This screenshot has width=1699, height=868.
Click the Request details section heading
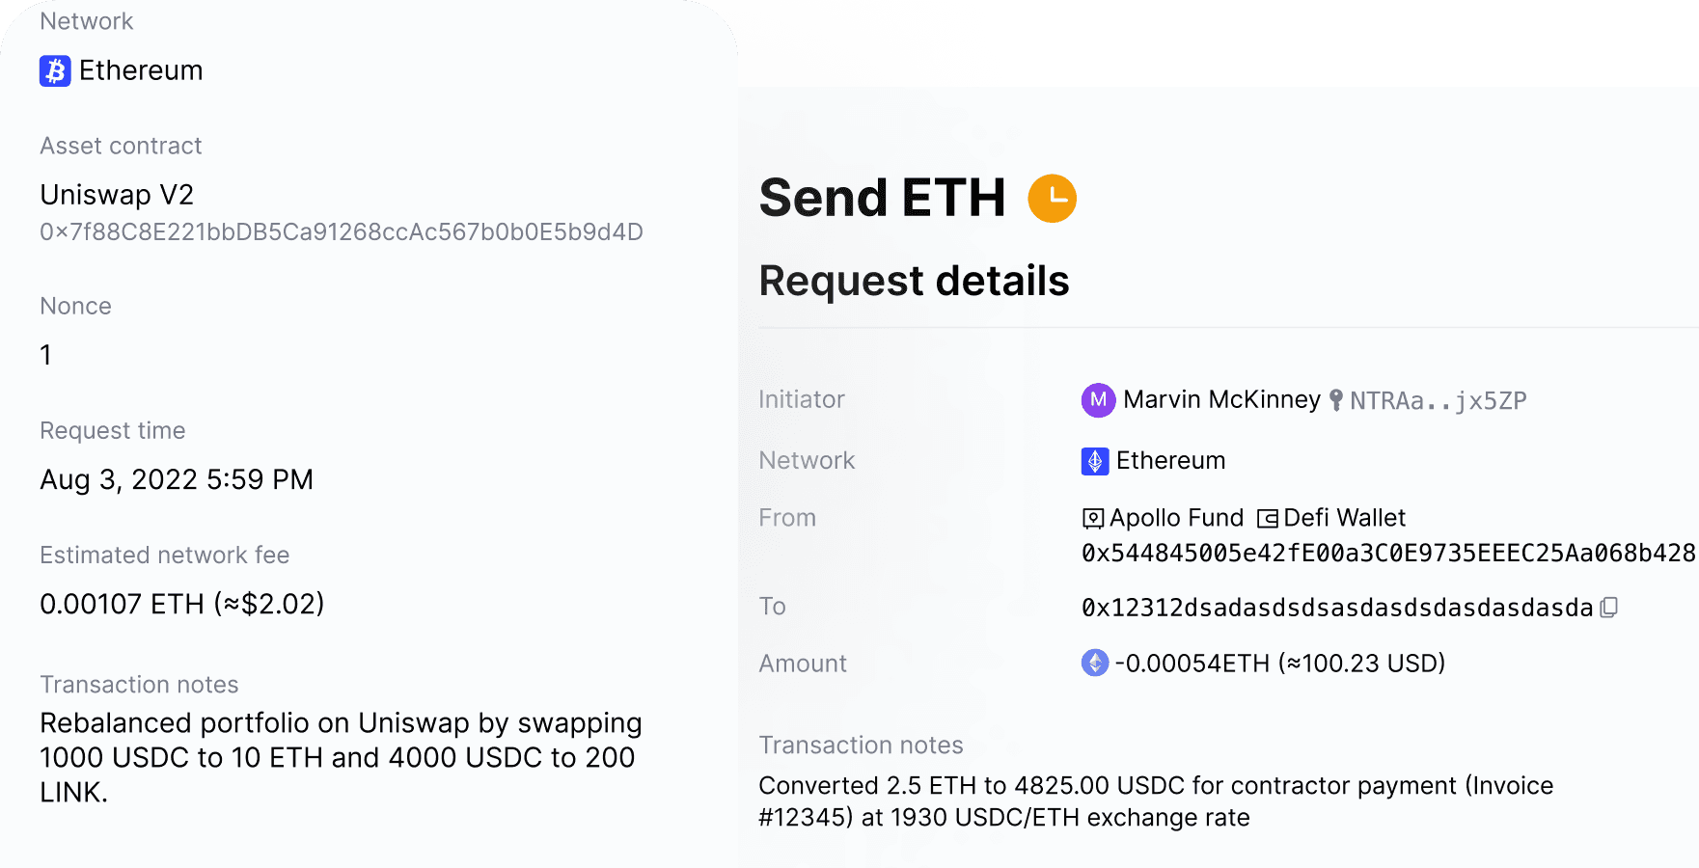click(x=914, y=281)
